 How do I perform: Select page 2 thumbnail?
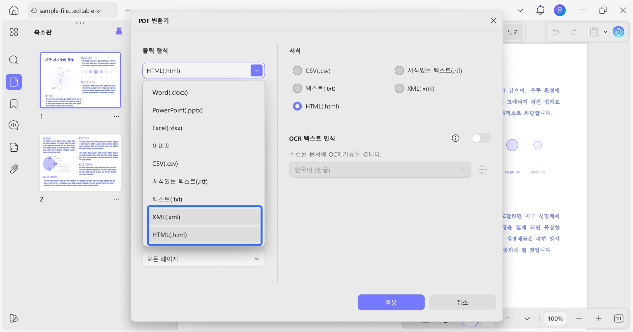click(x=80, y=163)
